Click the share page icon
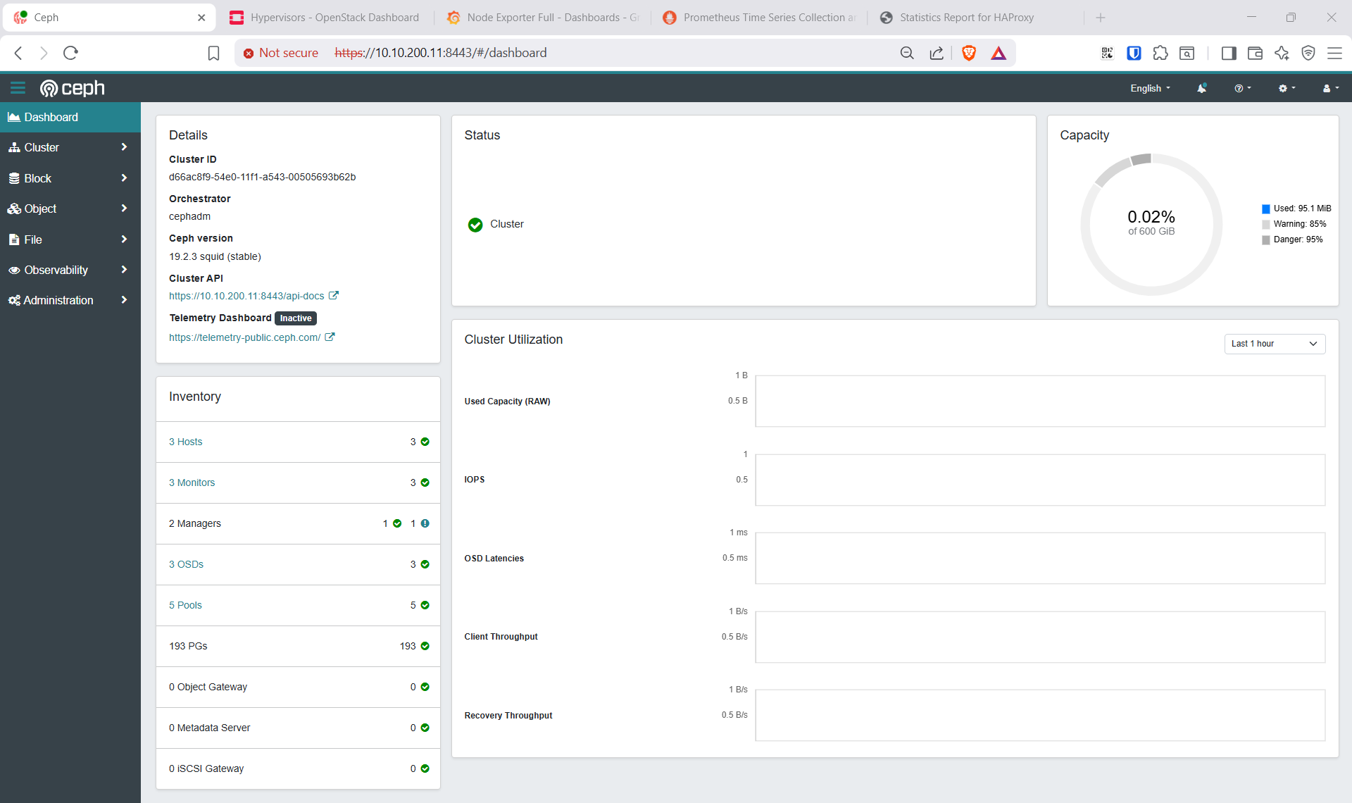Screen dimensions: 1352x803 coord(937,53)
